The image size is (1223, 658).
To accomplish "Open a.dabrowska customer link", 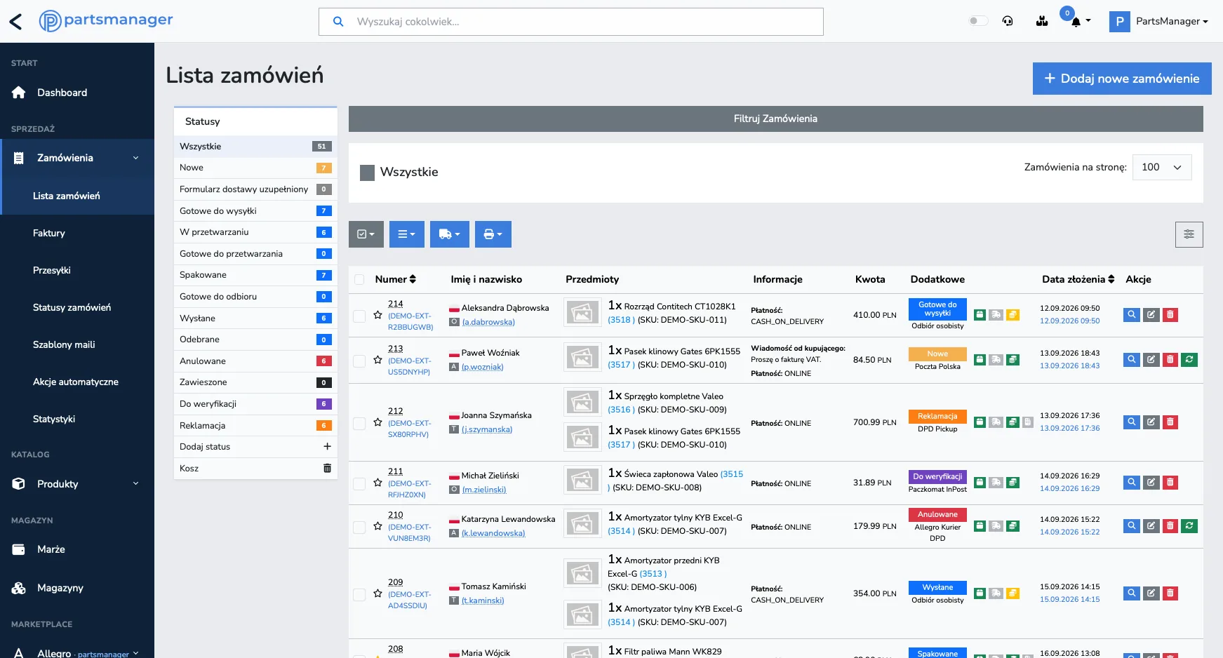I will tap(488, 322).
